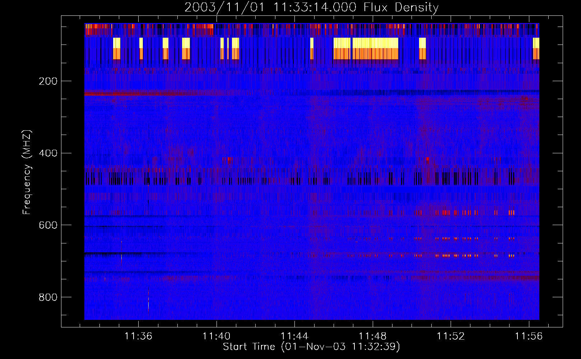This screenshot has width=581, height=359.
Task: Click the plot title '2003/11/01 11:33:14.000 Flux Density'
Action: click(312, 8)
